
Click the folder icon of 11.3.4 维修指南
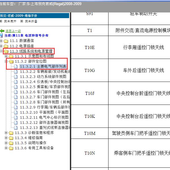pos(11,138)
